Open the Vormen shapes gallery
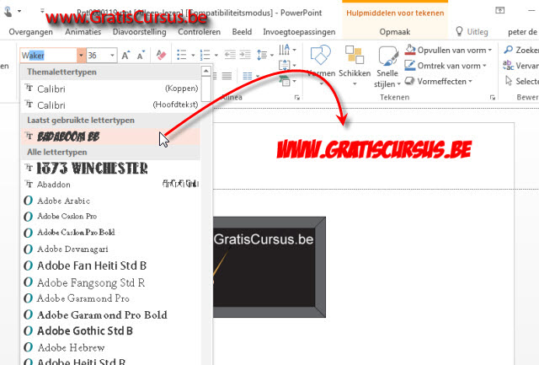Image resolution: width=539 pixels, height=365 pixels. (321, 66)
